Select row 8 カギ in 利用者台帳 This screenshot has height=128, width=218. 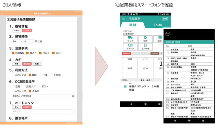189,82
